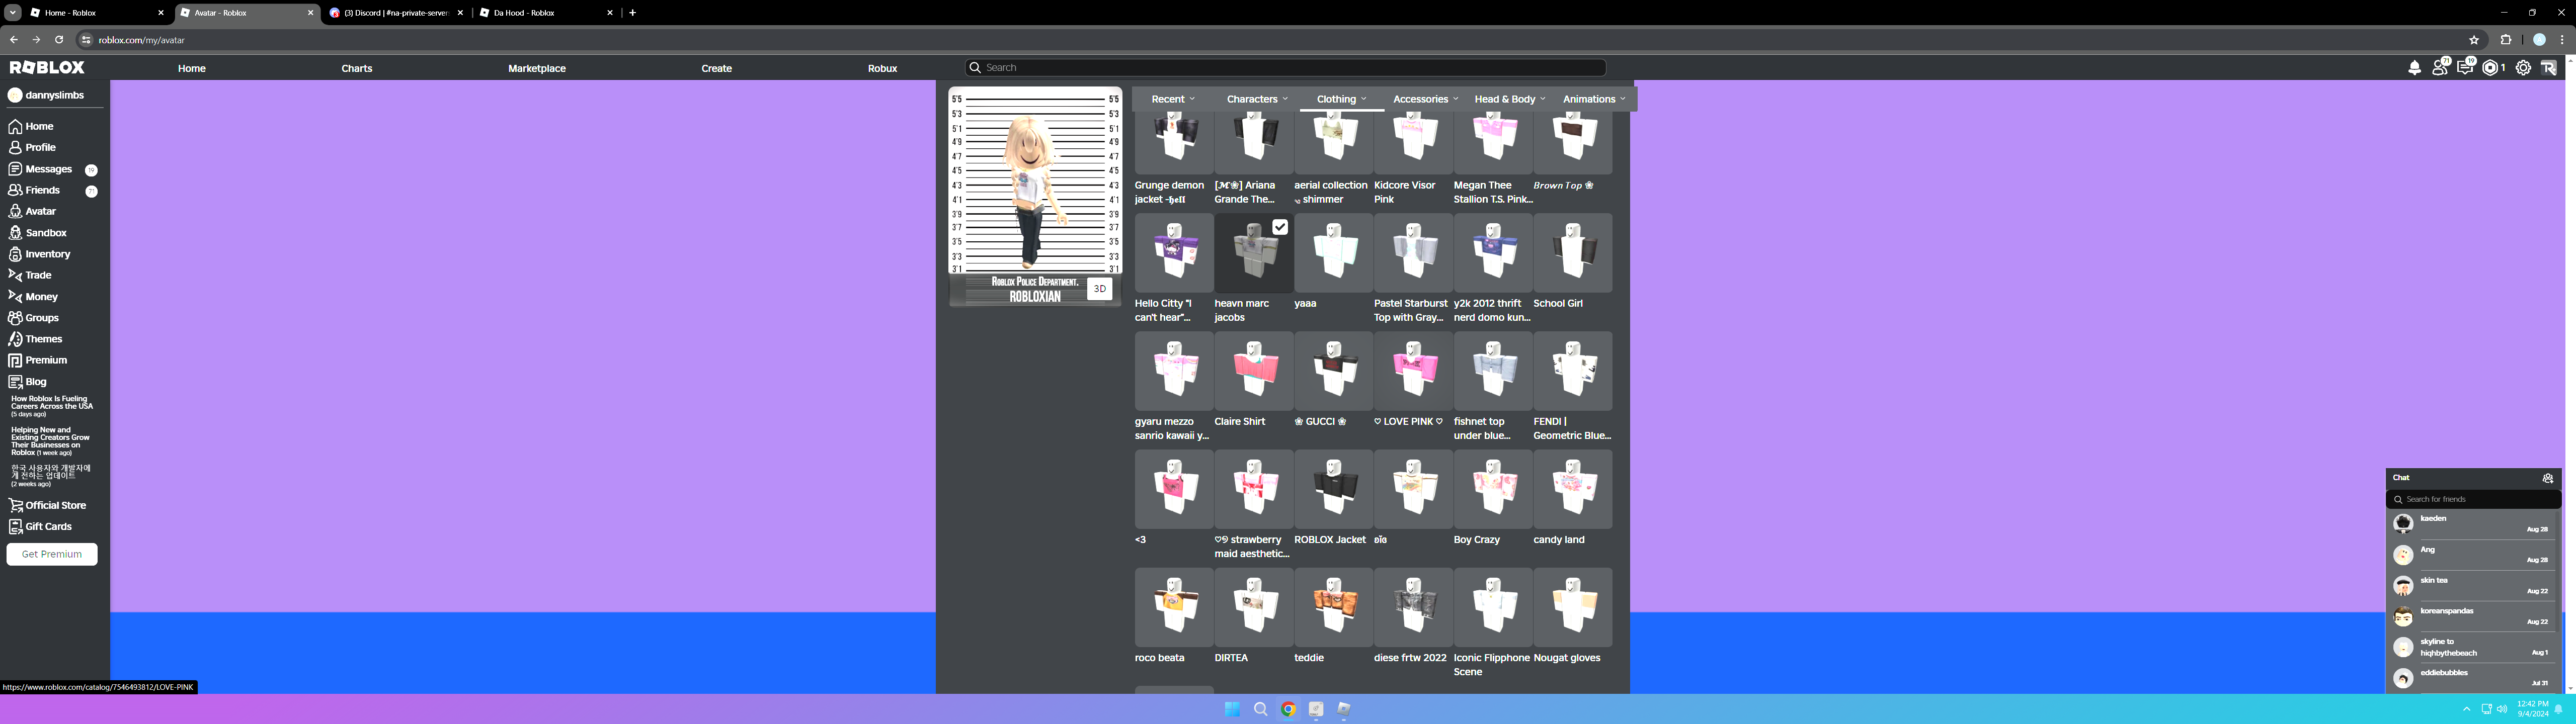
Task: Expand the Clothing category dropdown
Action: click(x=1341, y=99)
